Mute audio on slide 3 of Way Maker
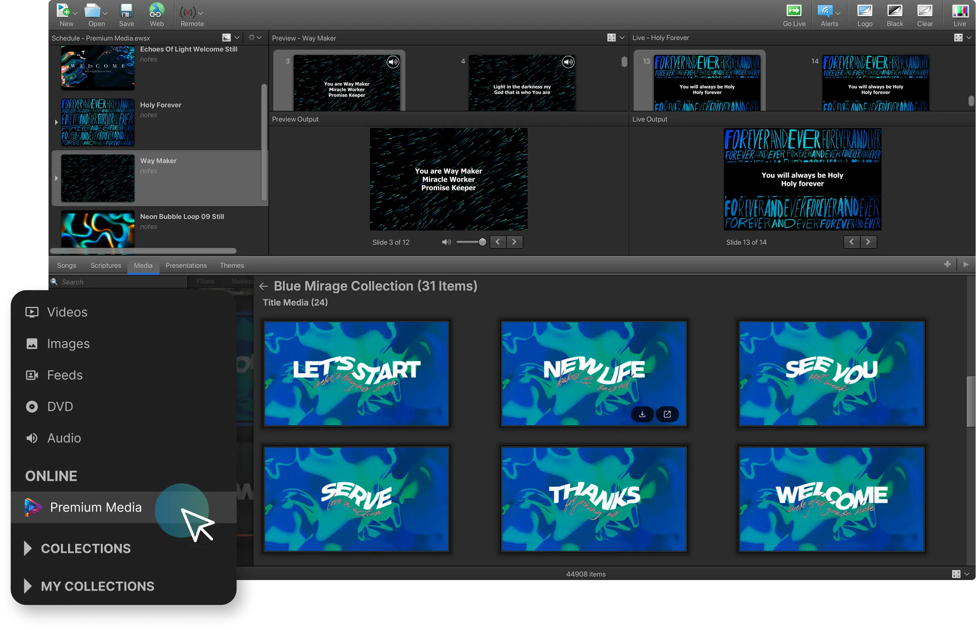This screenshot has height=630, width=976. (394, 62)
